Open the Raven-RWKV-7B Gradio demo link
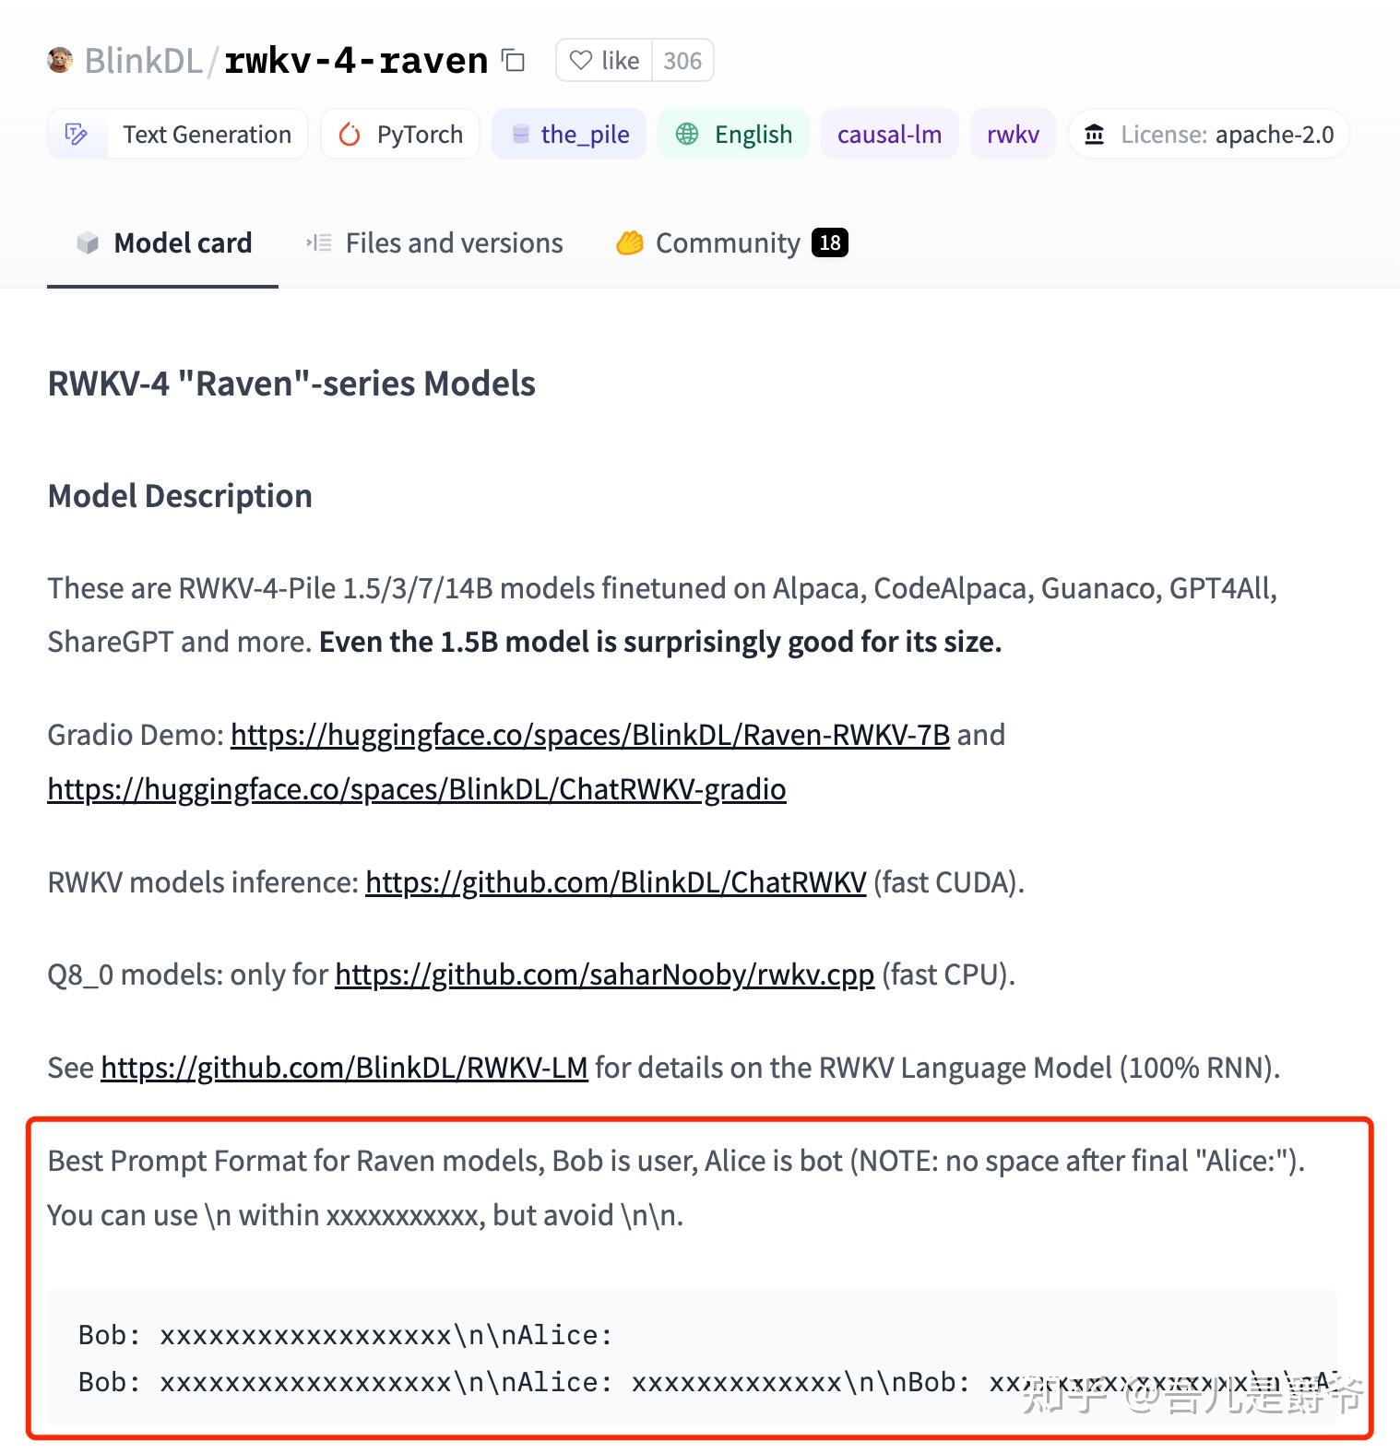The width and height of the screenshot is (1400, 1453). pyautogui.click(x=590, y=735)
